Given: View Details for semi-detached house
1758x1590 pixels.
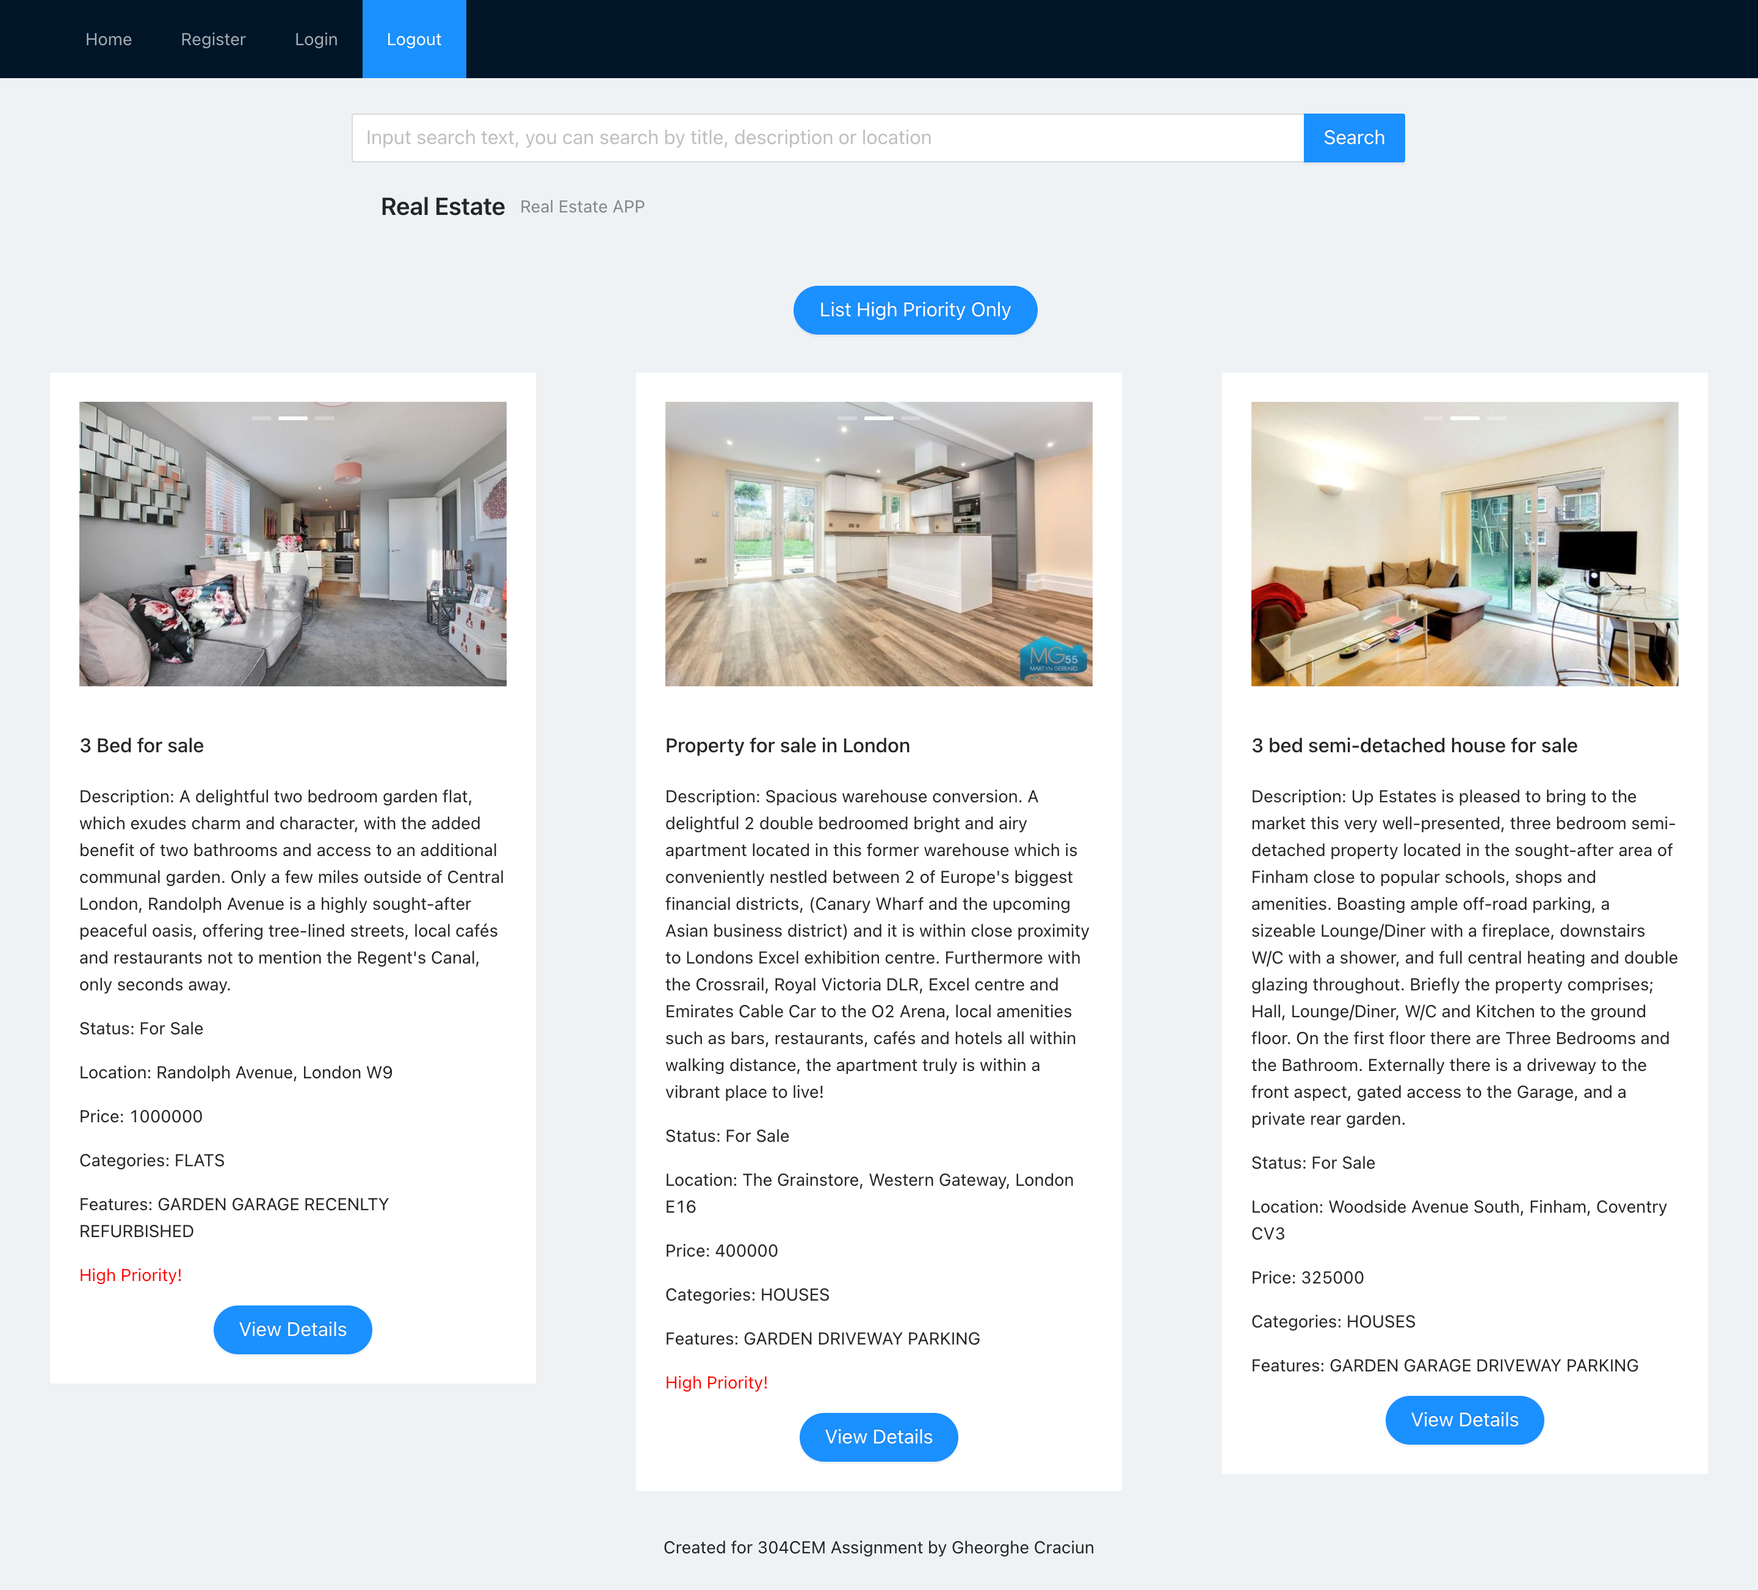Looking at the screenshot, I should (x=1465, y=1420).
